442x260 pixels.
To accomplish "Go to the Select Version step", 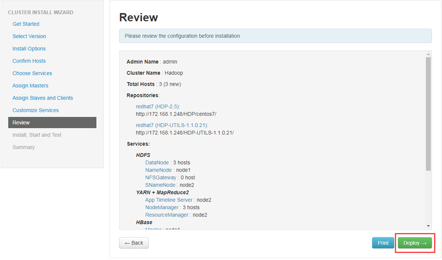I will (29, 36).
